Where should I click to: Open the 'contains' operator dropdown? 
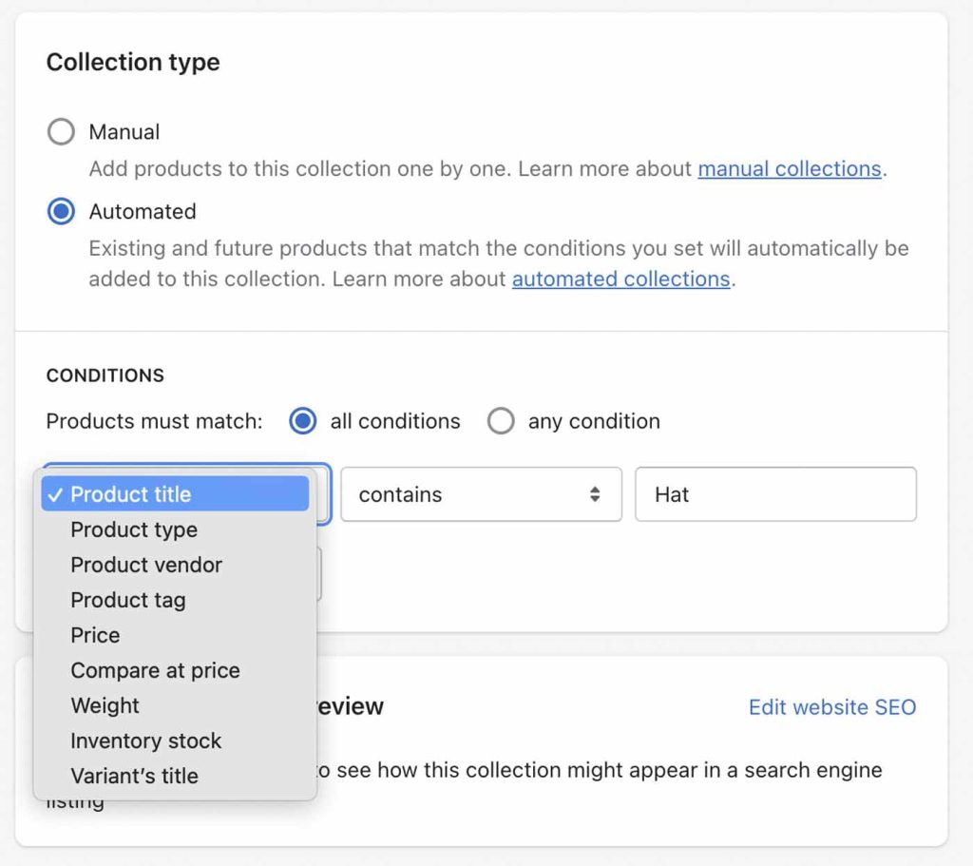click(466, 494)
